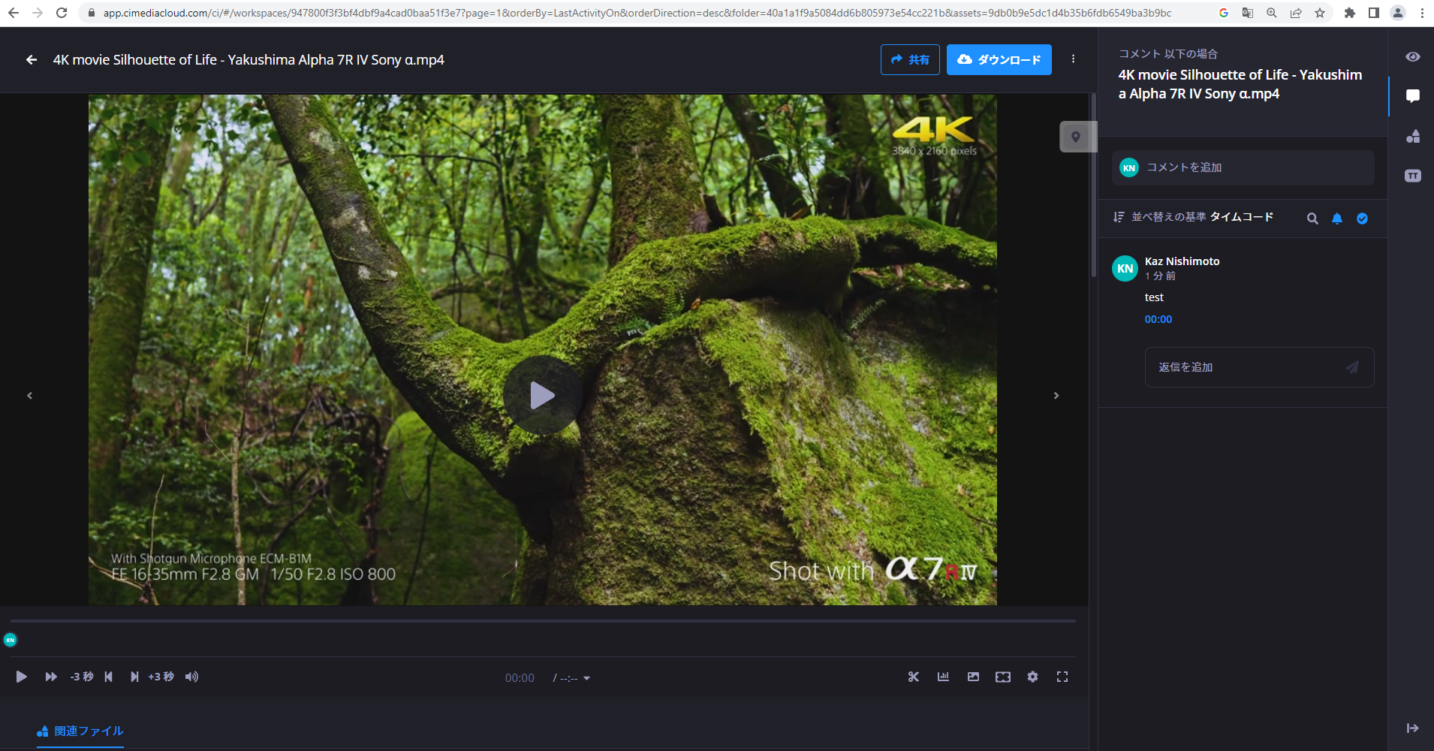Jump to the 00:00 comment timecode link
The width and height of the screenshot is (1434, 751).
coord(1158,319)
